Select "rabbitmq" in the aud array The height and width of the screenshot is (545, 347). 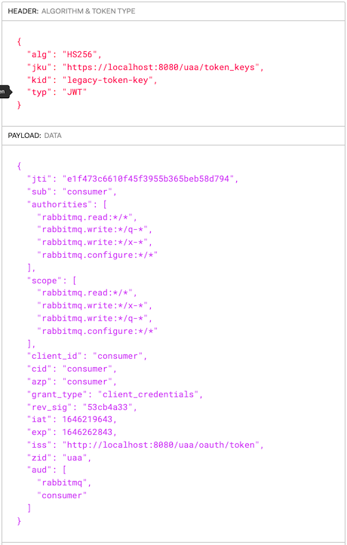click(62, 482)
